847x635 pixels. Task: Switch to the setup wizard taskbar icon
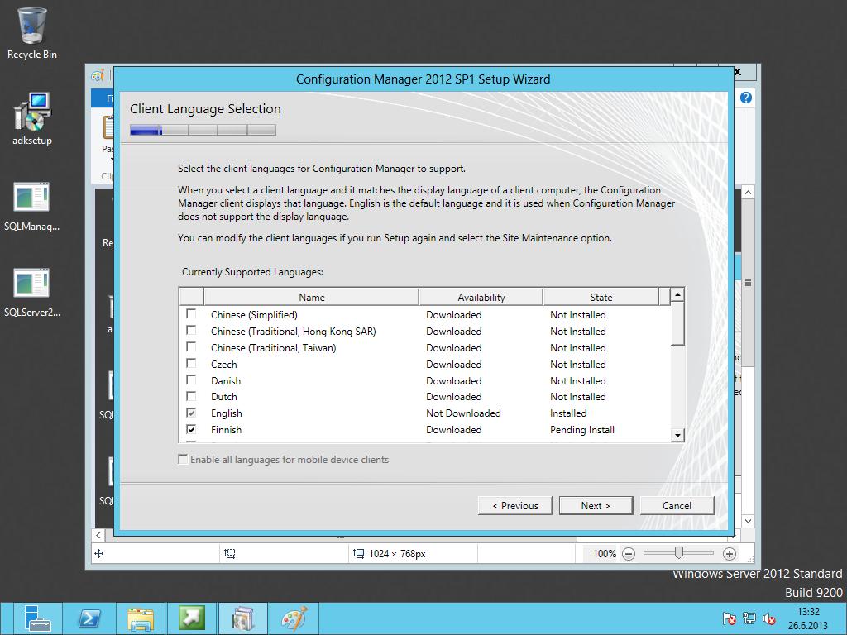point(242,618)
